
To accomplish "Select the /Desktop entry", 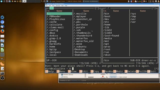I will pos(79,49).
